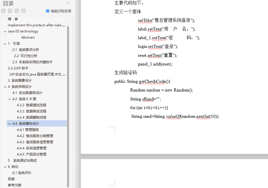Click the reset.setText("重置") line
268x188 pixels.
point(157,55)
